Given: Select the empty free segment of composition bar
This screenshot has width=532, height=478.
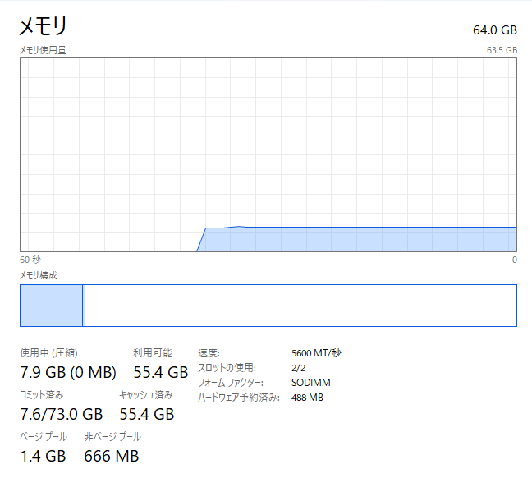Looking at the screenshot, I should click(x=300, y=306).
